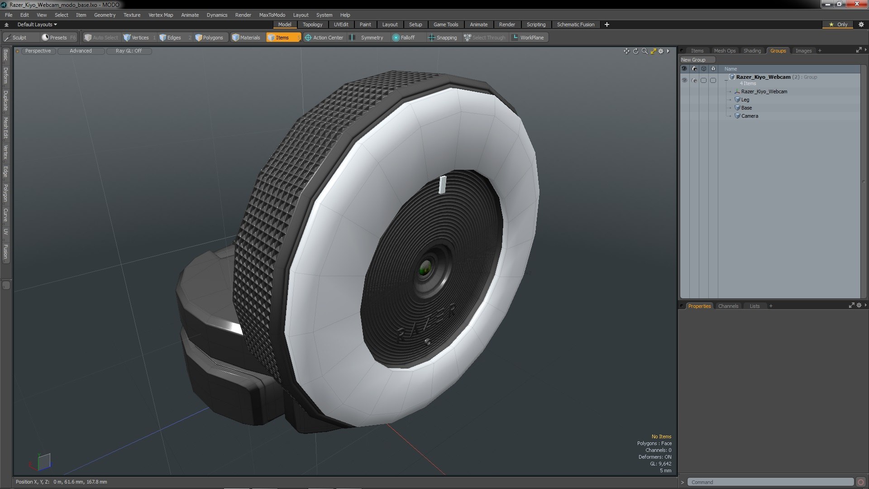Select the Polygons selection mode icon
Image resolution: width=869 pixels, height=489 pixels.
click(x=198, y=38)
